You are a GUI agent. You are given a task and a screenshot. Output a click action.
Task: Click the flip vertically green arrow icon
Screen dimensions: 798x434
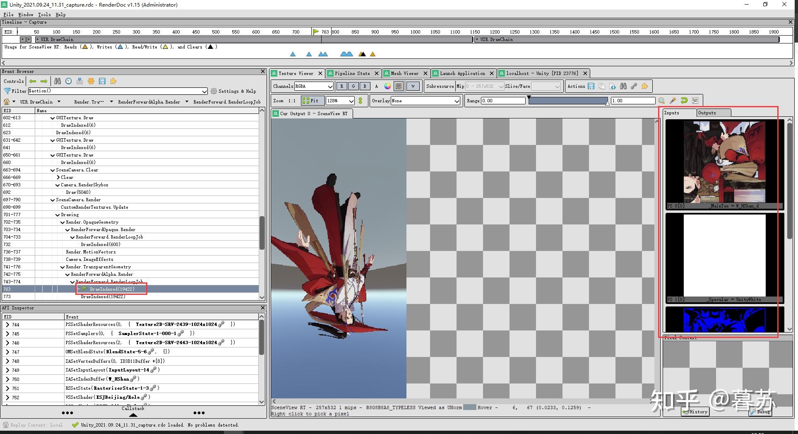361,101
